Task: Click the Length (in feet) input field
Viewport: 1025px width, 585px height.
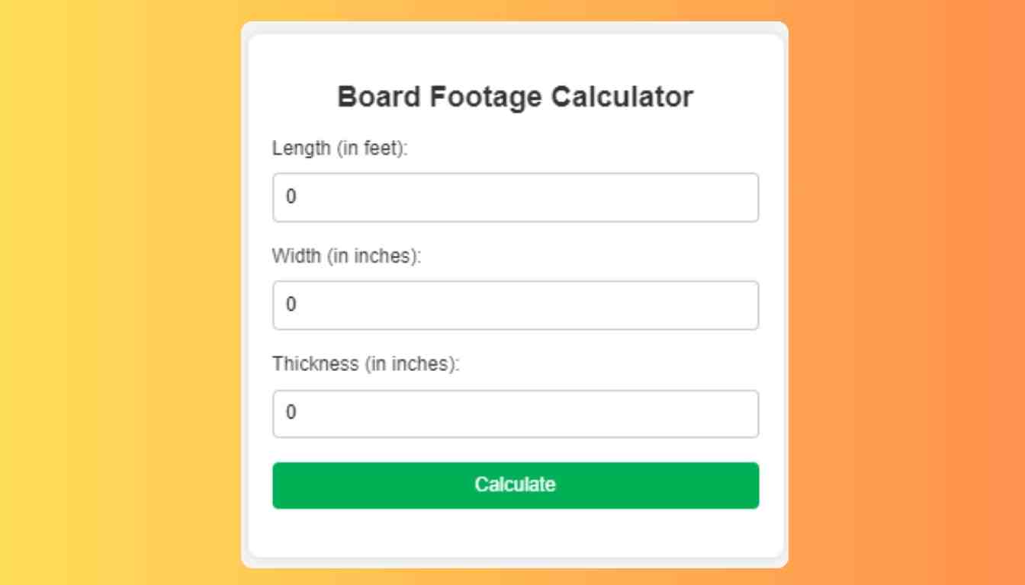Action: pos(516,197)
